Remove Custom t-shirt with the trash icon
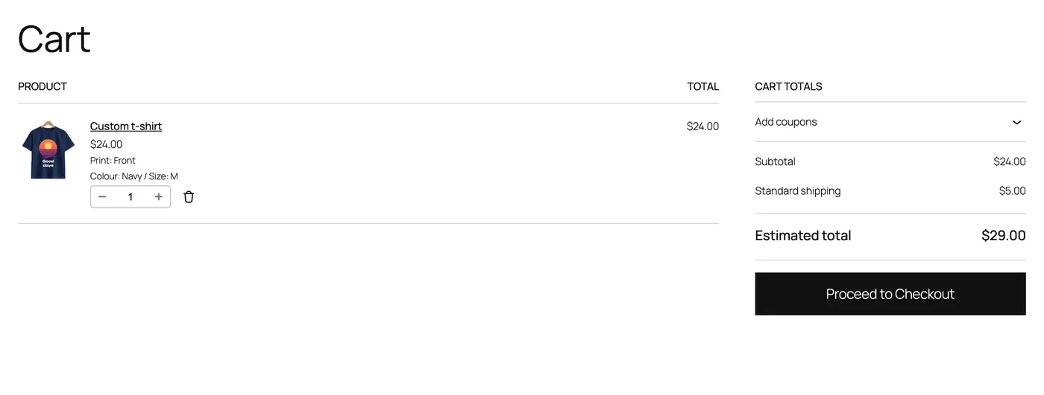 pos(189,197)
